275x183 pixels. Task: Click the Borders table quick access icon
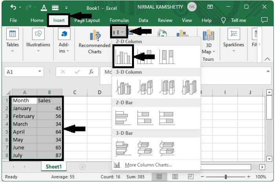pos(55,7)
